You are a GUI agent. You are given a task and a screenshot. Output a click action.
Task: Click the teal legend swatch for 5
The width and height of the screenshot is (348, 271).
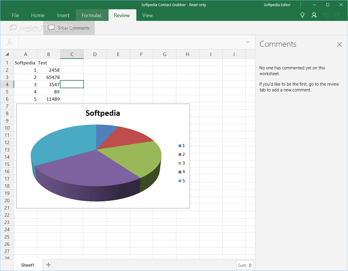180,181
